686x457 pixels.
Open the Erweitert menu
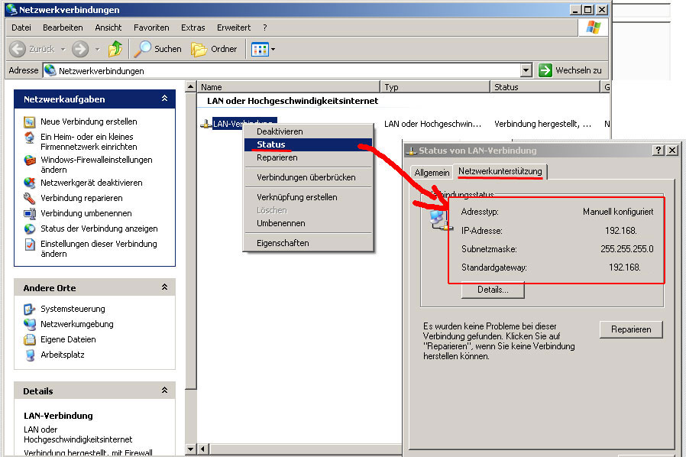click(234, 28)
